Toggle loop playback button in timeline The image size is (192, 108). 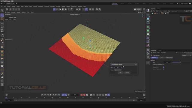tap(63, 95)
